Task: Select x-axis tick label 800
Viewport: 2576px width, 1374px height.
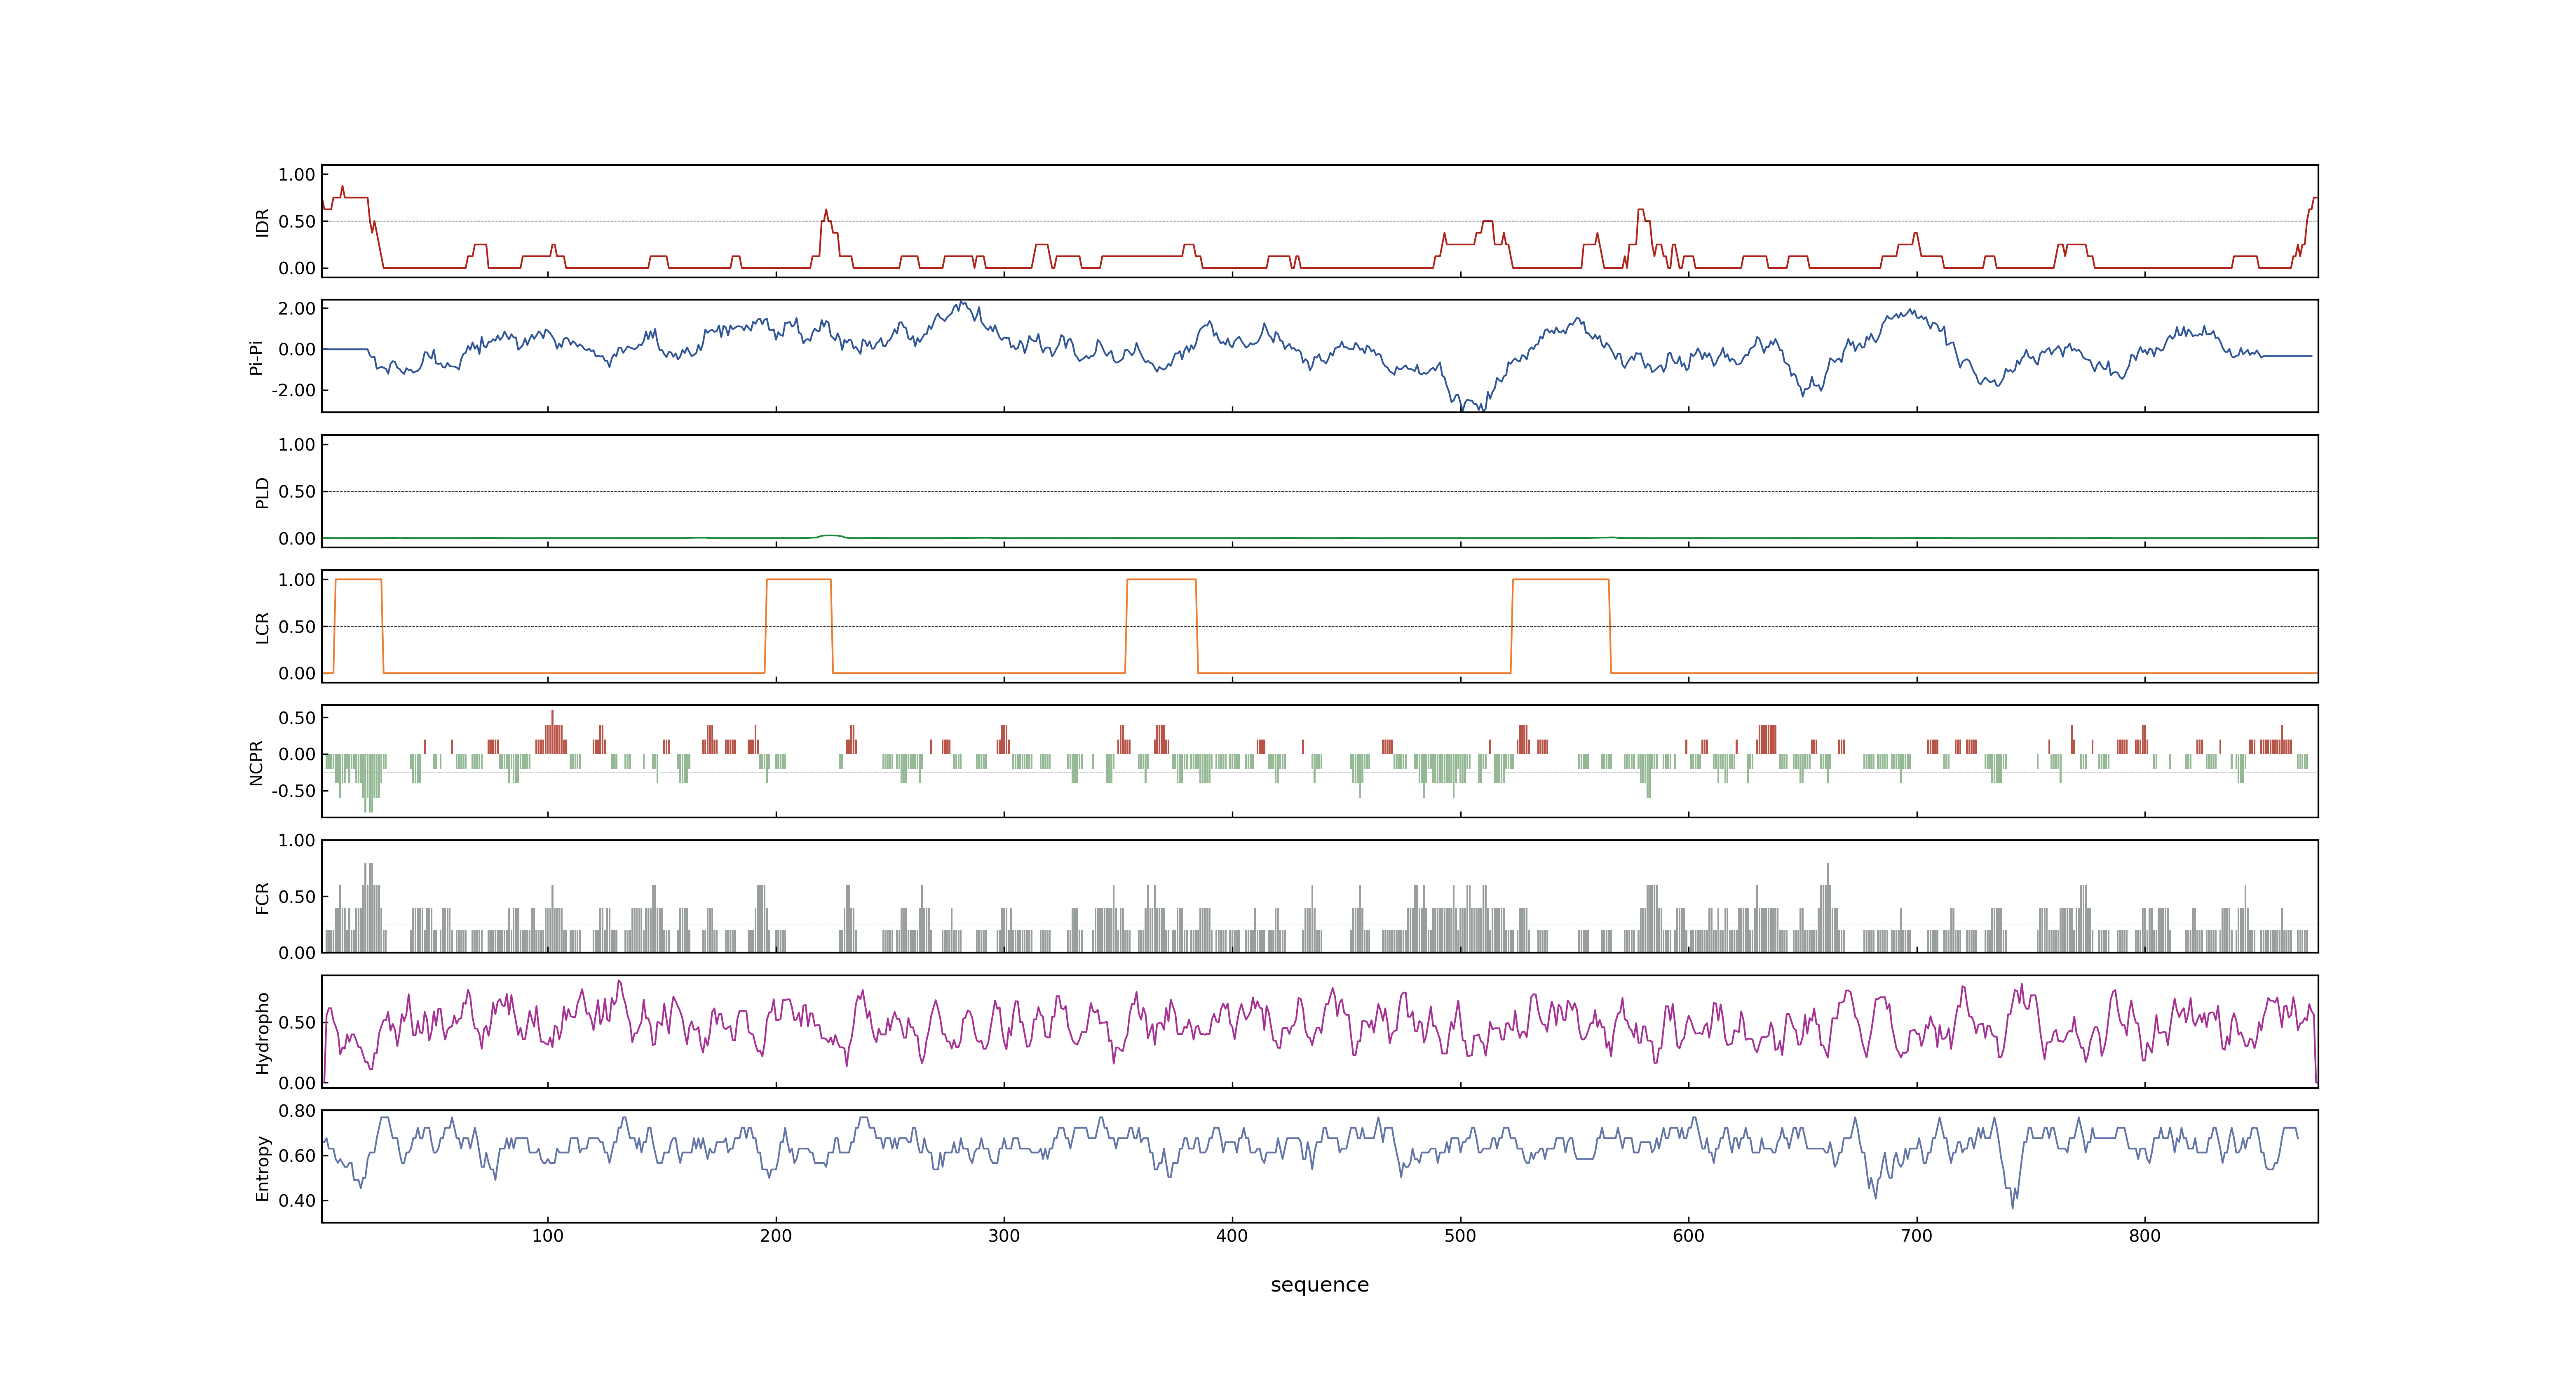Action: (2144, 1236)
